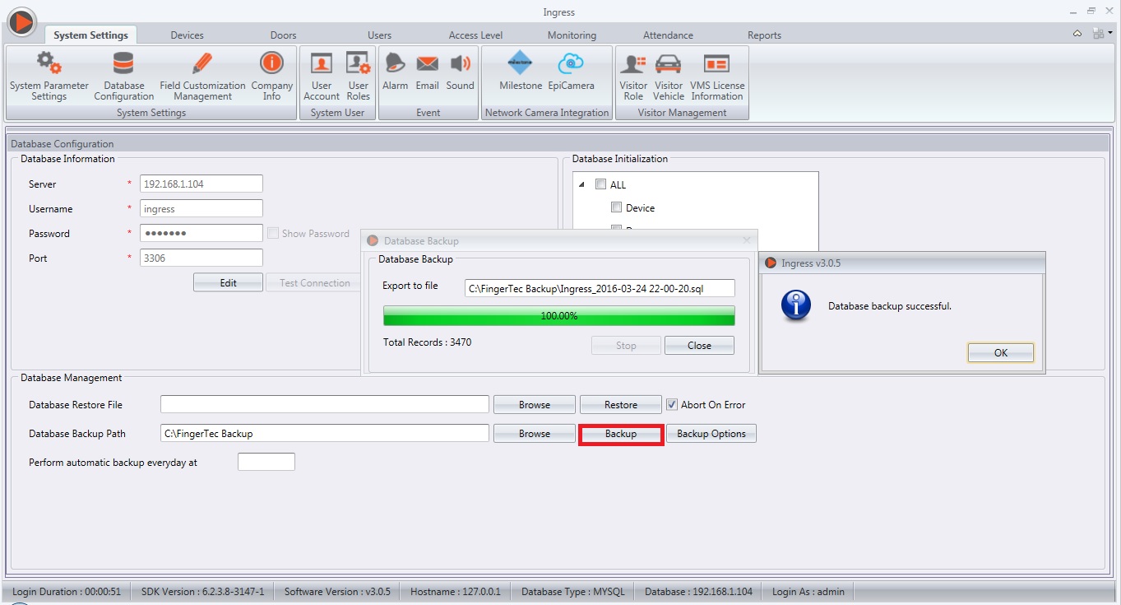This screenshot has width=1121, height=605.
Task: Click the Stop button in Database Backup
Action: tap(626, 345)
